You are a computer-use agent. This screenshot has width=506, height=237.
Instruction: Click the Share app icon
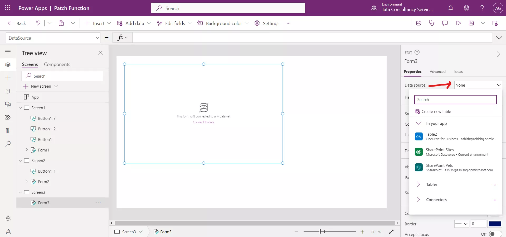419,23
